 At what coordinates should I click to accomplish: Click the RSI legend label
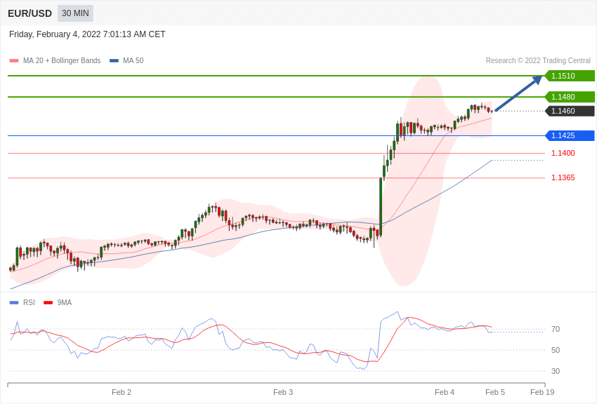coord(29,302)
